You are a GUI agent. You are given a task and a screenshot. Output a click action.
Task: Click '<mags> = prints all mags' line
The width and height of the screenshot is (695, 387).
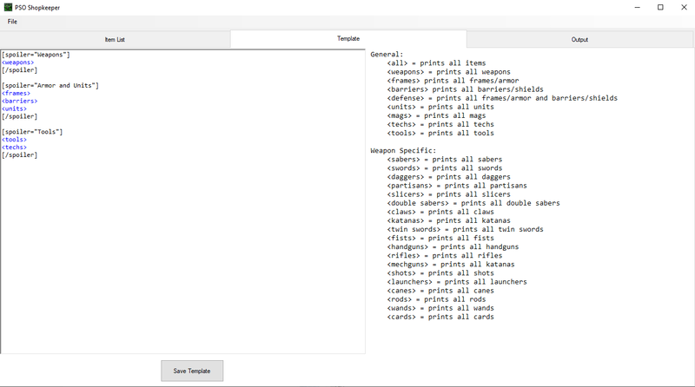pos(436,115)
